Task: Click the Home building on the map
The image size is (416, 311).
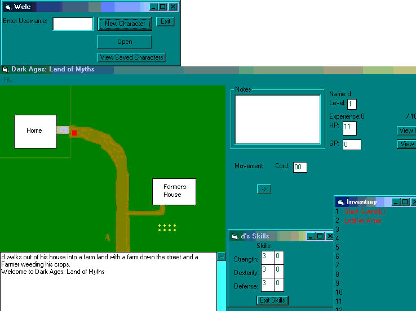Action: click(x=36, y=131)
